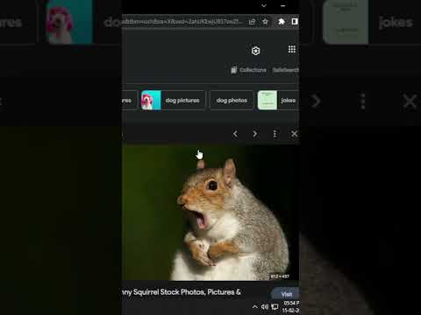This screenshot has height=315, width=421.
Task: Click the share this page icon
Action: click(252, 22)
